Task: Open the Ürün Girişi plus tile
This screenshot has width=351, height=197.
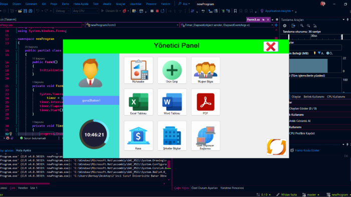Action: 172,70
